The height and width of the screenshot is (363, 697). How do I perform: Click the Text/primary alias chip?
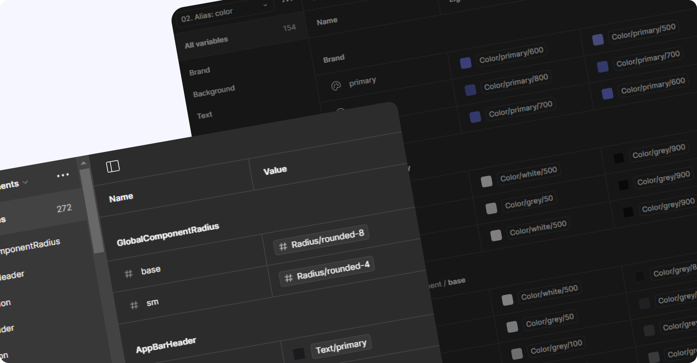click(x=341, y=346)
